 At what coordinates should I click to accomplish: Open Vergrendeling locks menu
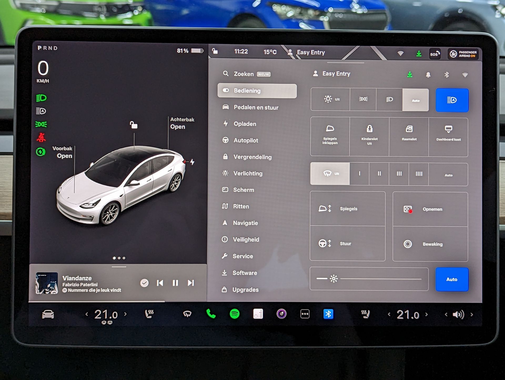tap(247, 157)
